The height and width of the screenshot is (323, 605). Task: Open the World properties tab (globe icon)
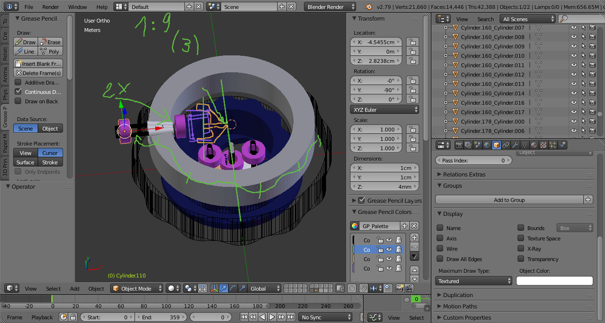pos(487,145)
